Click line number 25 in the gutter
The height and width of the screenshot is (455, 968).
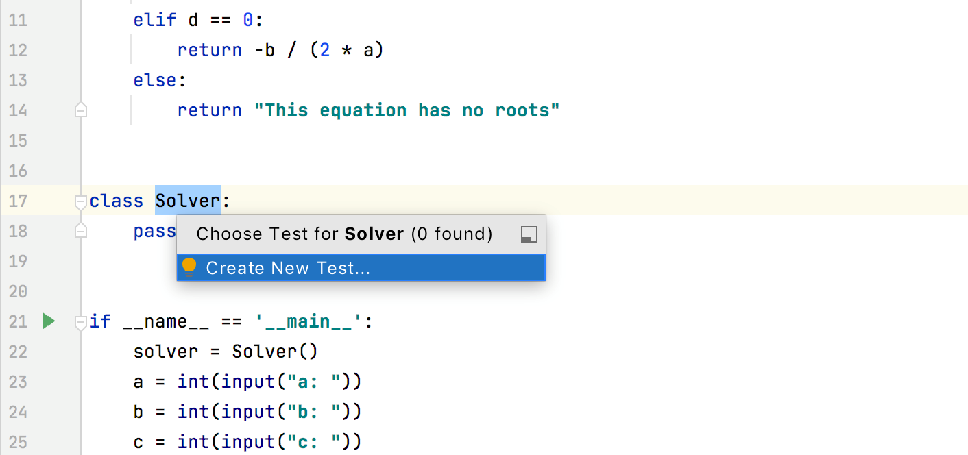point(18,442)
